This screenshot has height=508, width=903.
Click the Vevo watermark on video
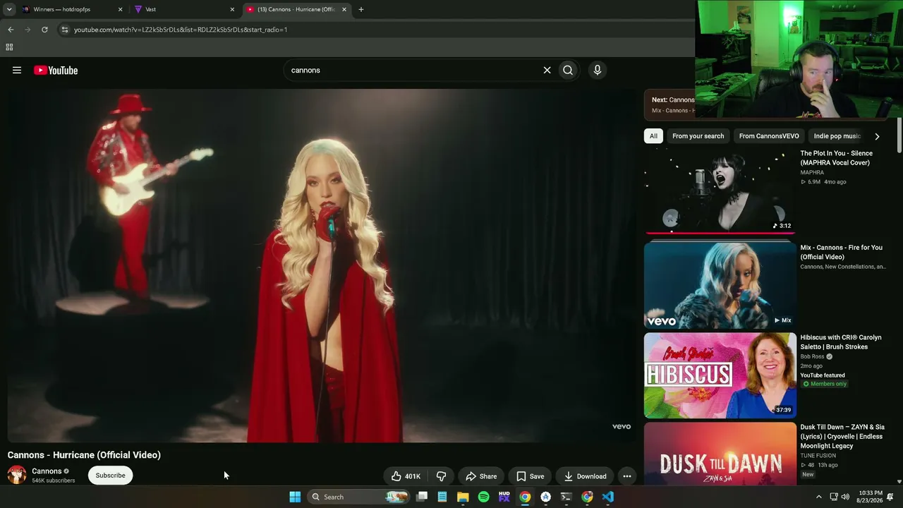point(622,426)
